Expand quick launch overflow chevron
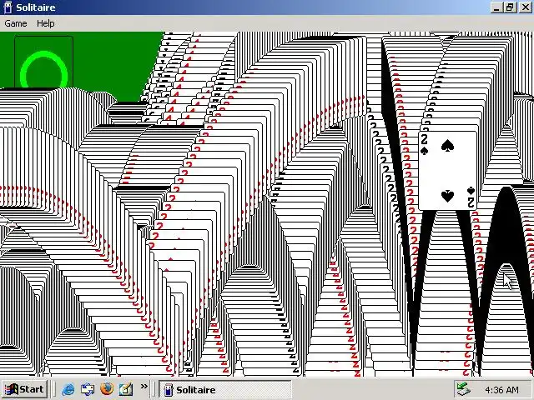 (x=144, y=386)
